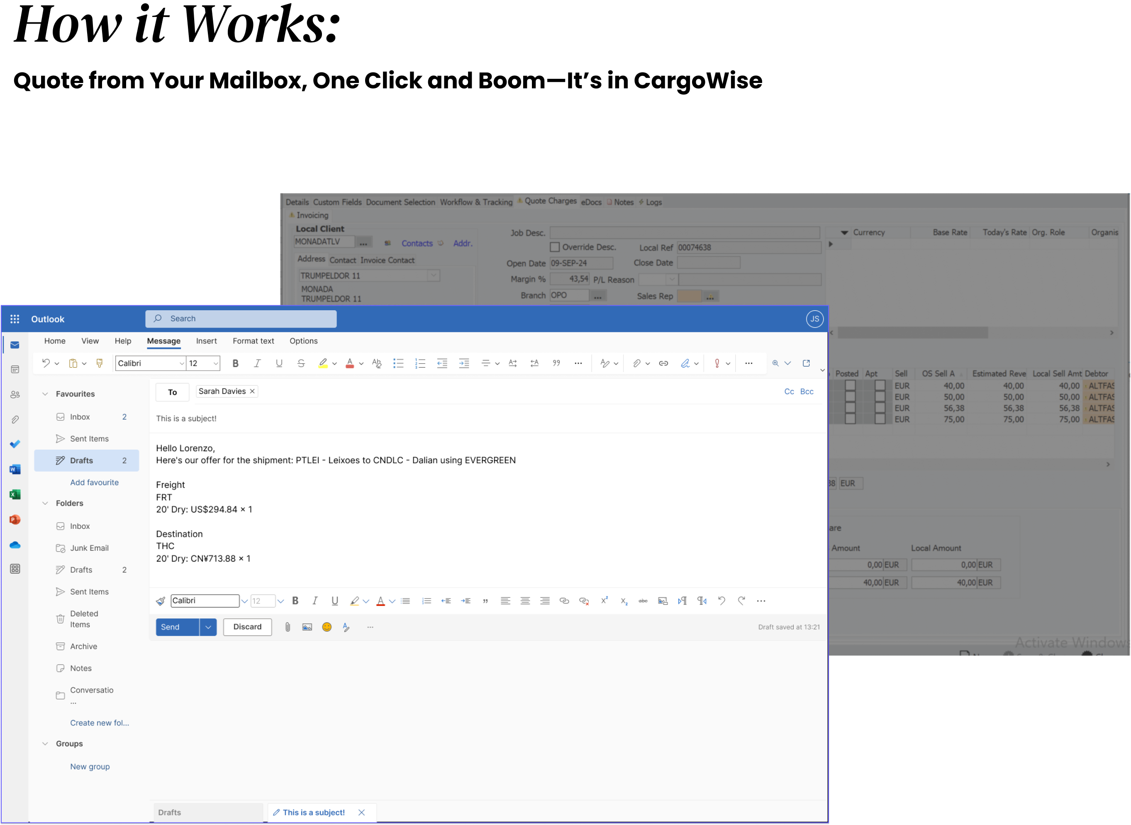
Task: Open bottom bar Calibri font dropdown
Action: pyautogui.click(x=244, y=601)
